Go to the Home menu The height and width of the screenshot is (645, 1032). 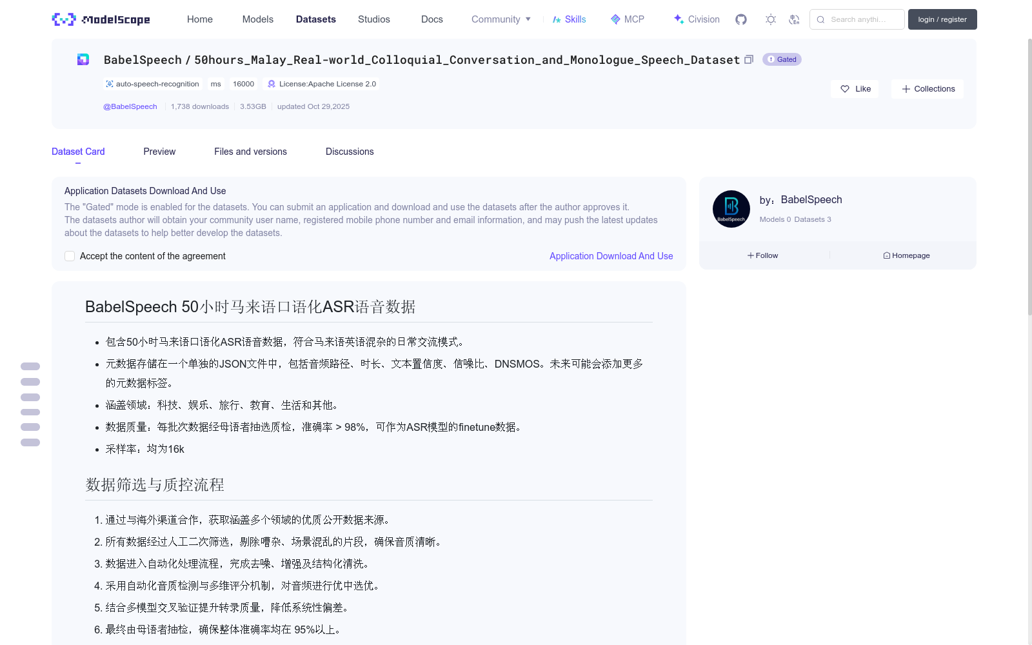(x=200, y=19)
